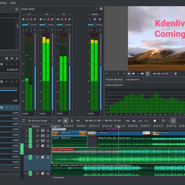Solo channel A2 with the headphones icon
The height and width of the screenshot is (185, 185).
pos(44,19)
